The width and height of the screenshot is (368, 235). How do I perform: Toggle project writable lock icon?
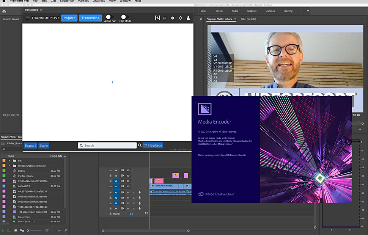(3, 230)
